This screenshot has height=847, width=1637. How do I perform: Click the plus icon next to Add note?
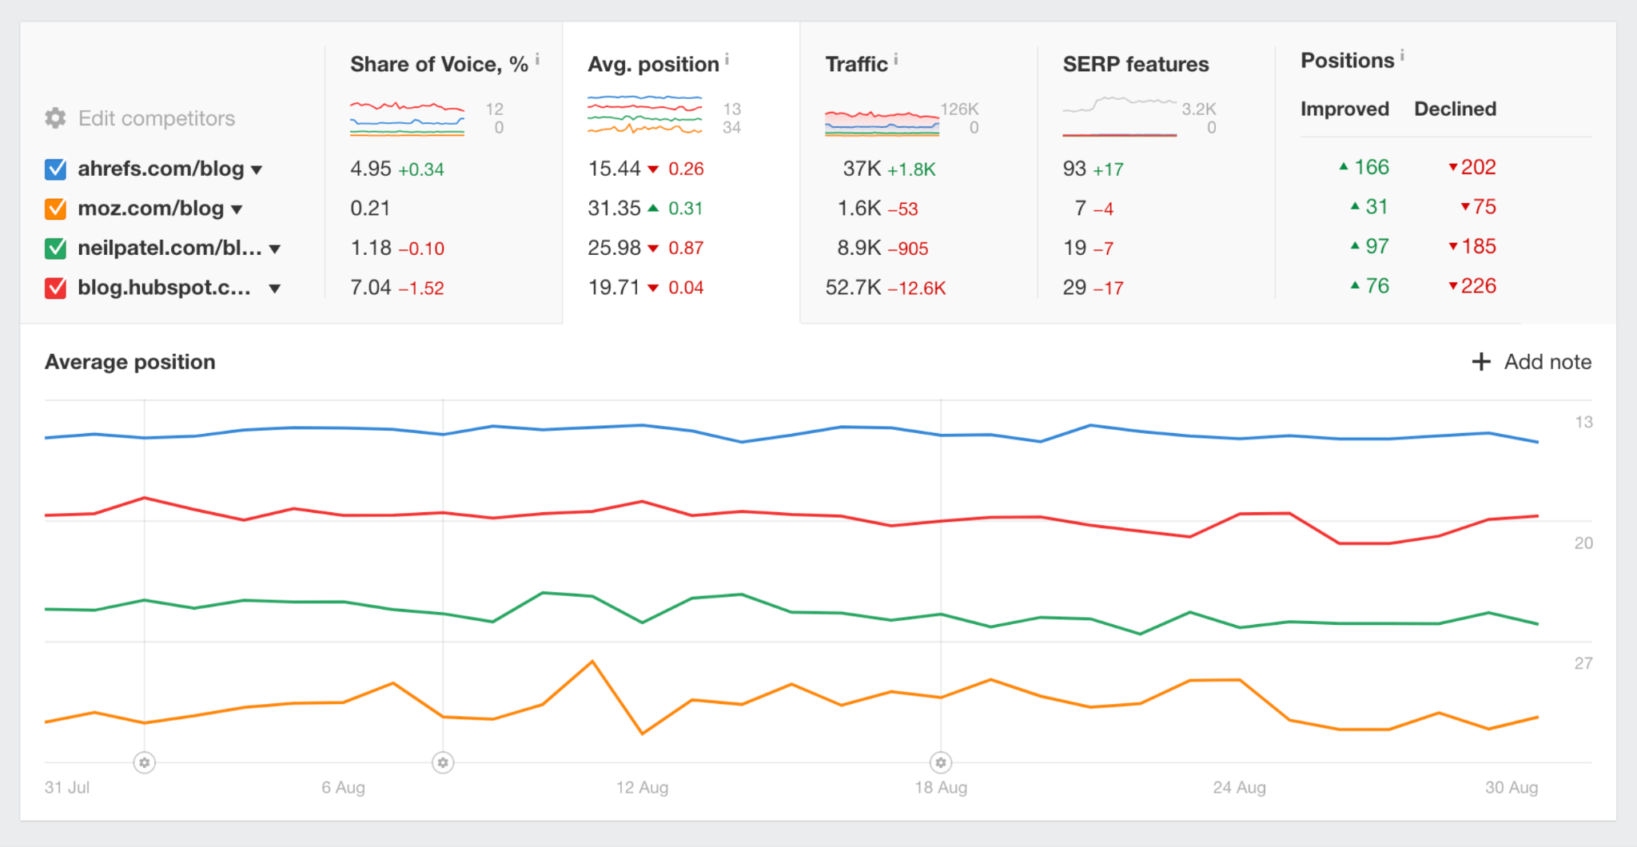point(1481,362)
